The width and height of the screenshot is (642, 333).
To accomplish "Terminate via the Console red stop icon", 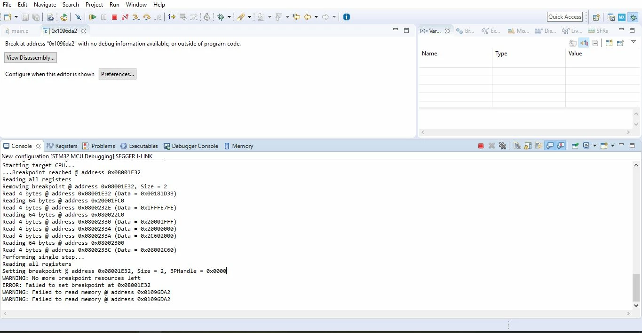I will 481,146.
